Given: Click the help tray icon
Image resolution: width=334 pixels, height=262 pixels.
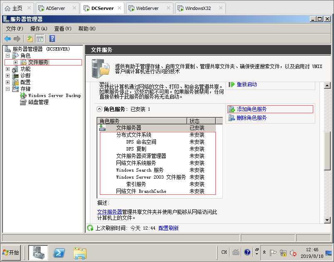Looking at the screenshot, I should [x=247, y=252].
